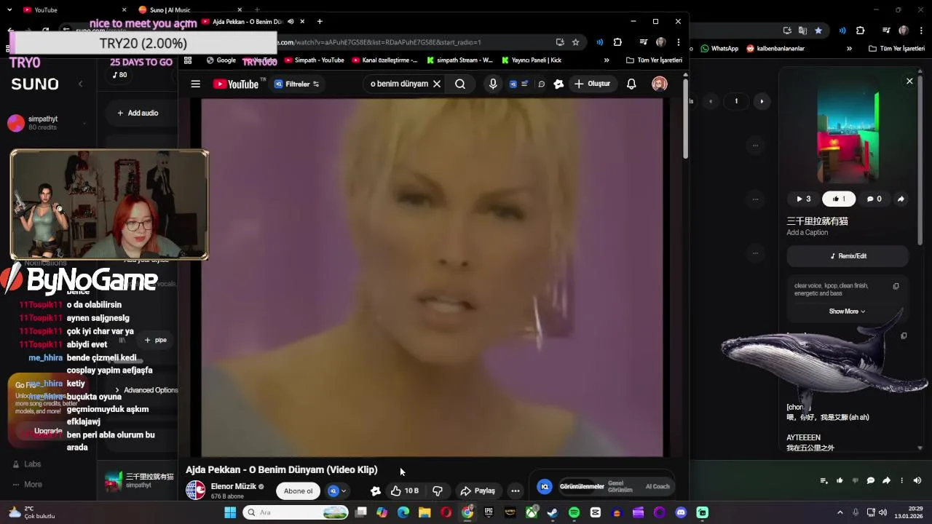
Task: Subscribe with the Abone ol button
Action: [x=298, y=491]
